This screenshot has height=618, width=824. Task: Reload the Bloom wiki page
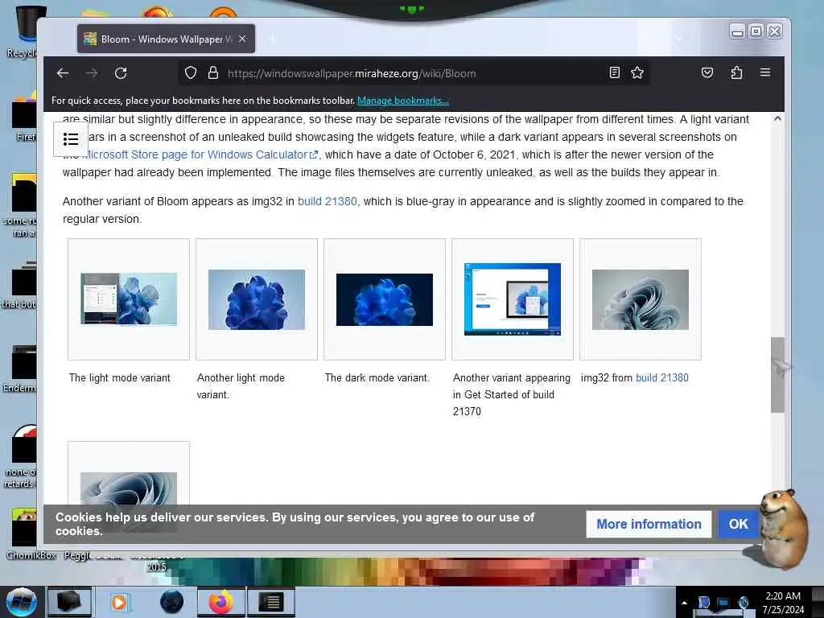pyautogui.click(x=121, y=73)
